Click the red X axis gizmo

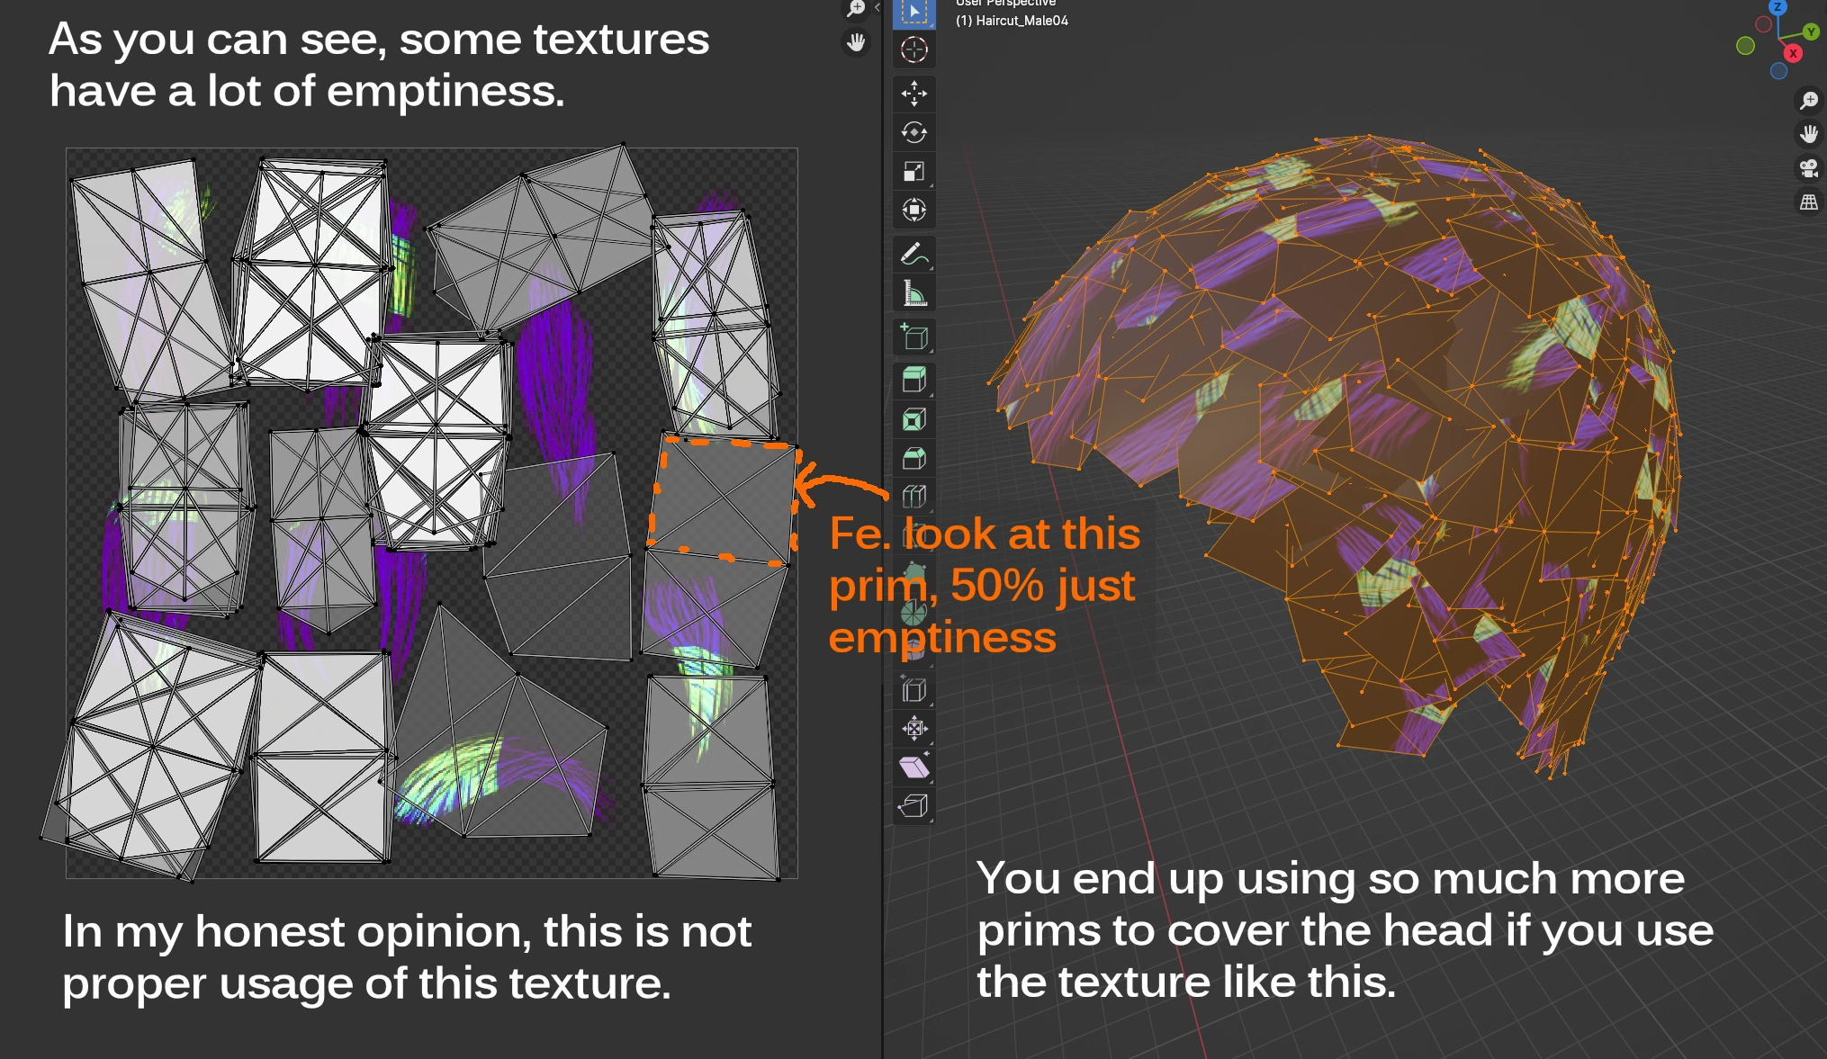(1793, 54)
